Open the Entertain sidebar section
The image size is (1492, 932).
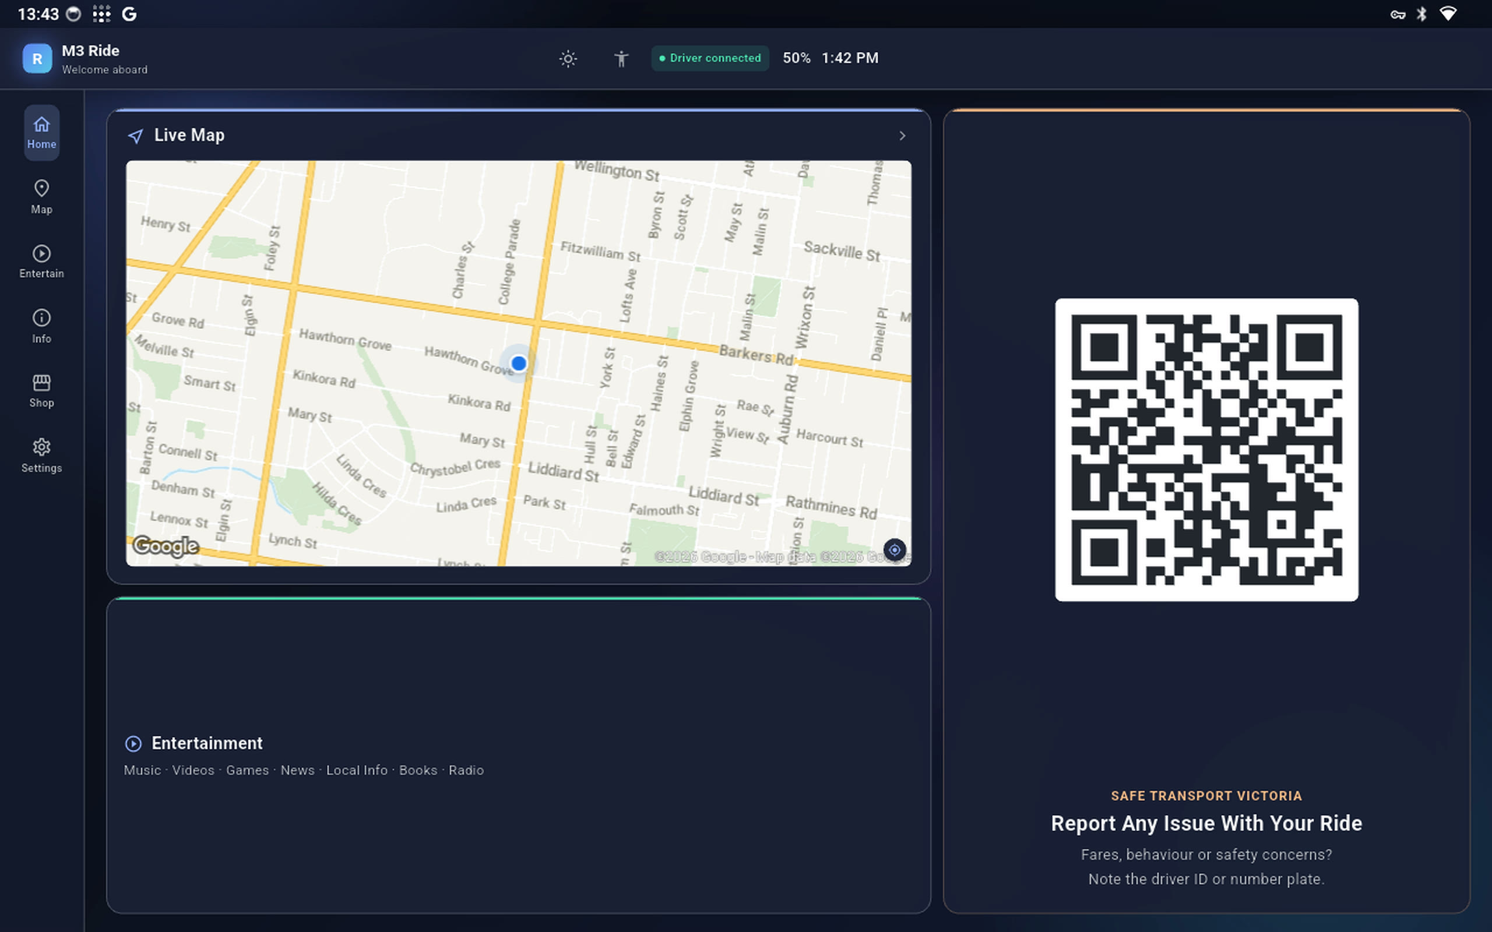point(41,262)
